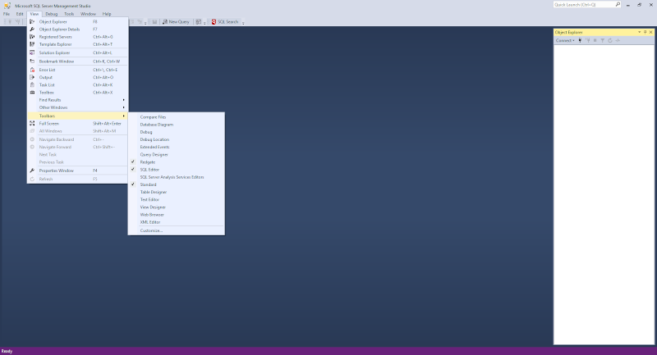Click the Object Explorer icon in View menu

[x=32, y=22]
